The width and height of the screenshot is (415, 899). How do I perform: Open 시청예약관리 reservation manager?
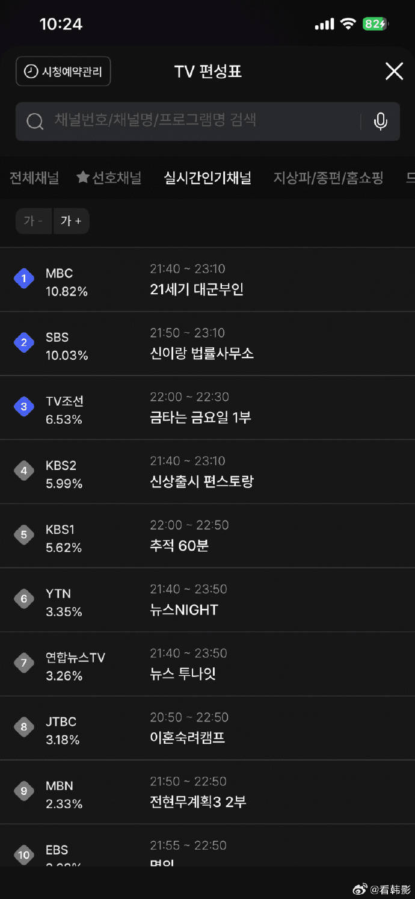[63, 72]
